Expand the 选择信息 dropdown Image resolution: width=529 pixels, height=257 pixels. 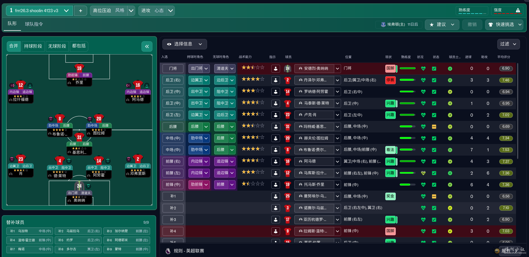(x=184, y=44)
